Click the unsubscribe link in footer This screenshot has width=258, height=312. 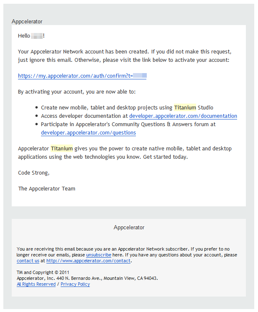[x=99, y=255]
